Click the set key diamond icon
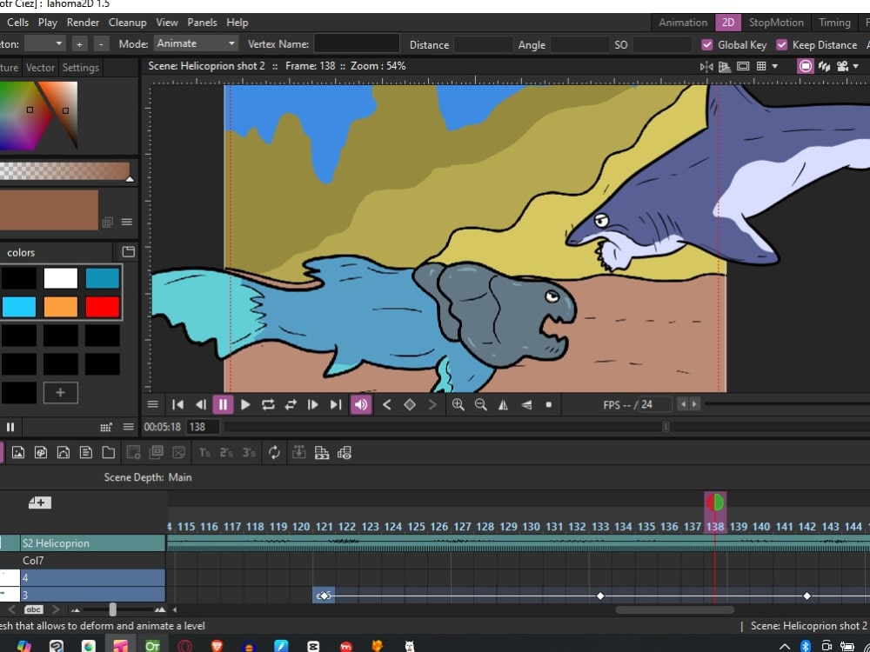The width and height of the screenshot is (870, 652). tap(410, 405)
